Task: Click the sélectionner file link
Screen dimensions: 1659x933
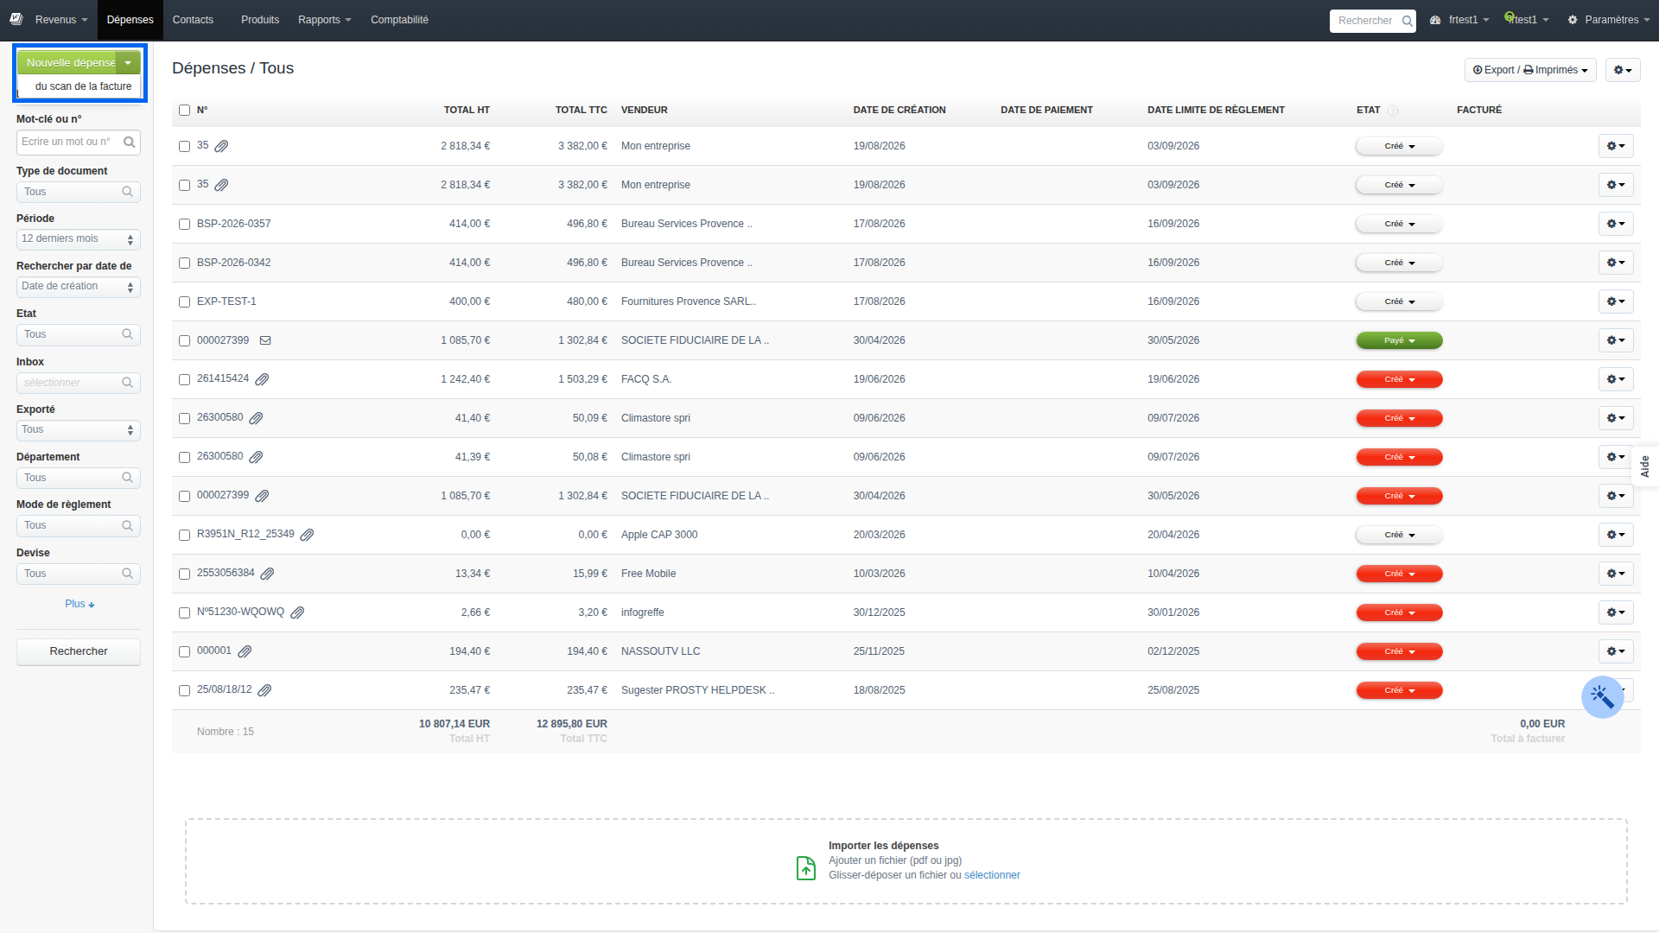Action: [x=992, y=875]
